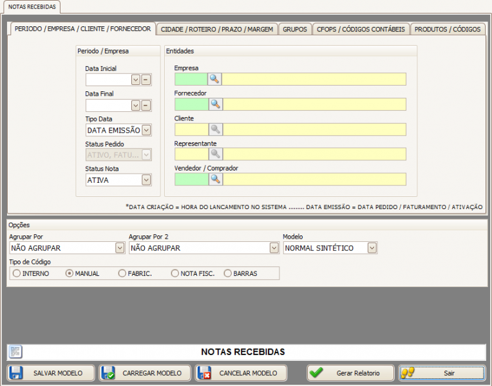Open the Agrupar Por dropdown list
Image resolution: width=492 pixels, height=386 pixels.
point(120,248)
